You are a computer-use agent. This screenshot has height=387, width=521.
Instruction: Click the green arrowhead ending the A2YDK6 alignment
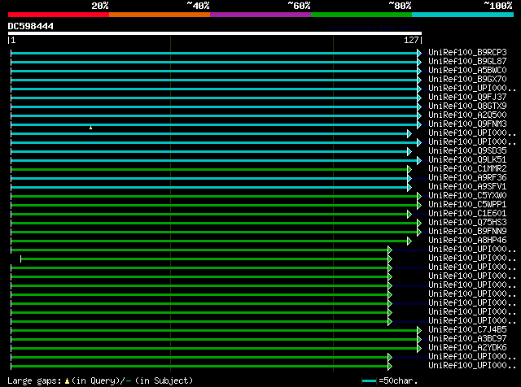pos(419,349)
